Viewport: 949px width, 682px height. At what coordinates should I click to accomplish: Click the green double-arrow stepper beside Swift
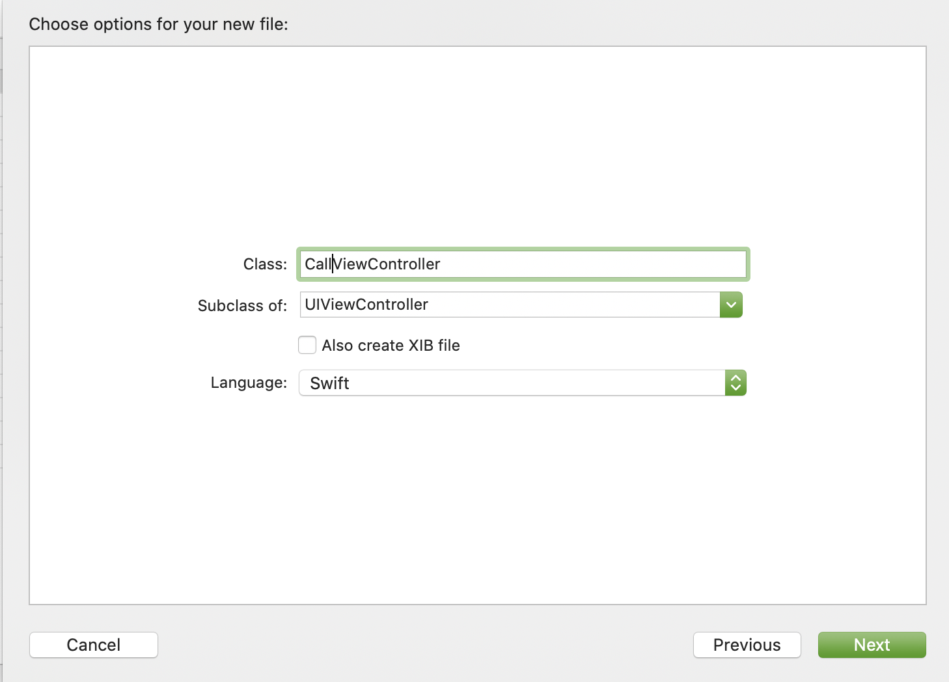tap(736, 383)
